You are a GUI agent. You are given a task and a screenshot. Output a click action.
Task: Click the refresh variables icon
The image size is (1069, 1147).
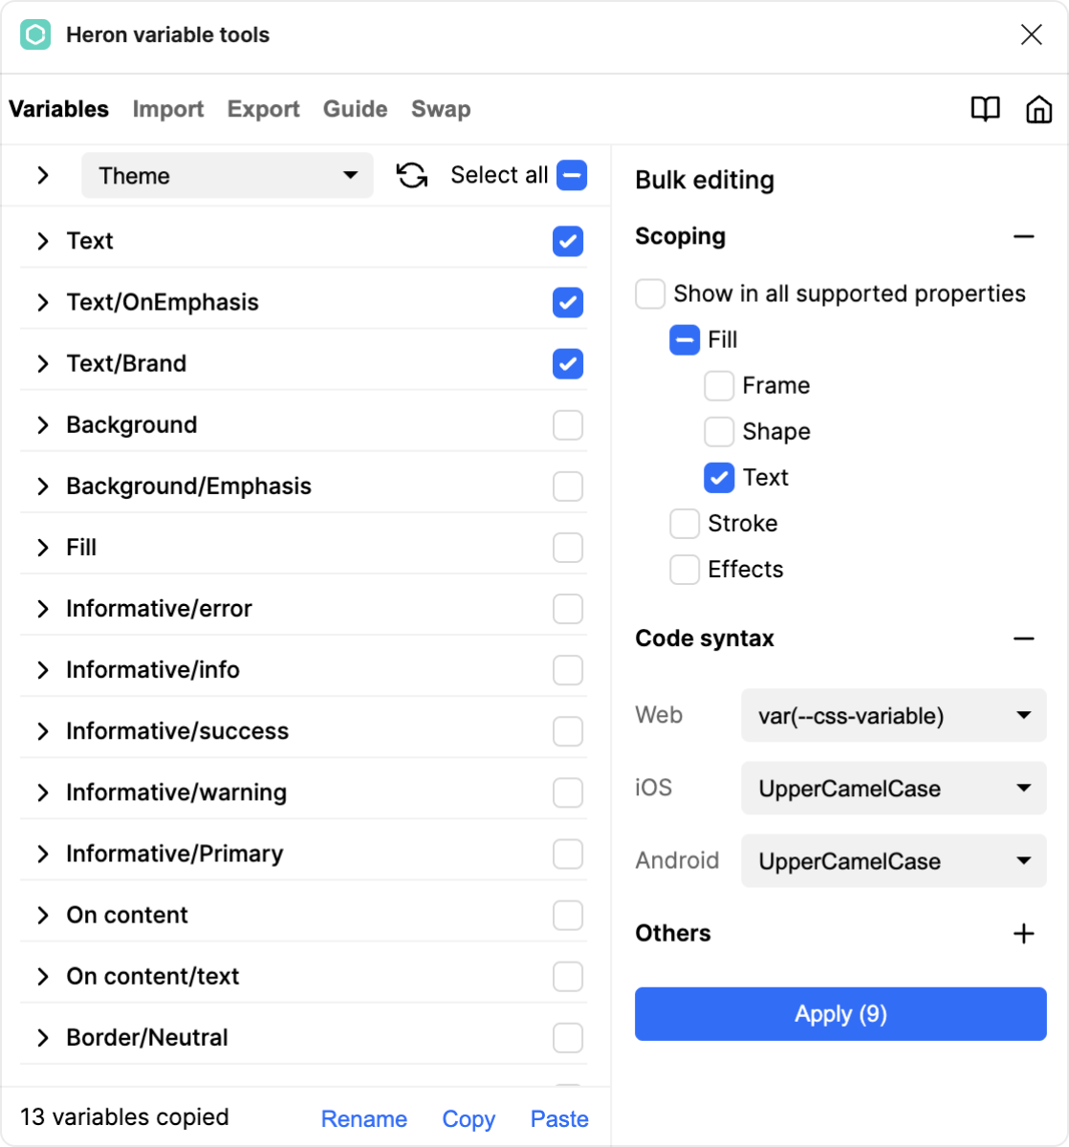pos(412,176)
